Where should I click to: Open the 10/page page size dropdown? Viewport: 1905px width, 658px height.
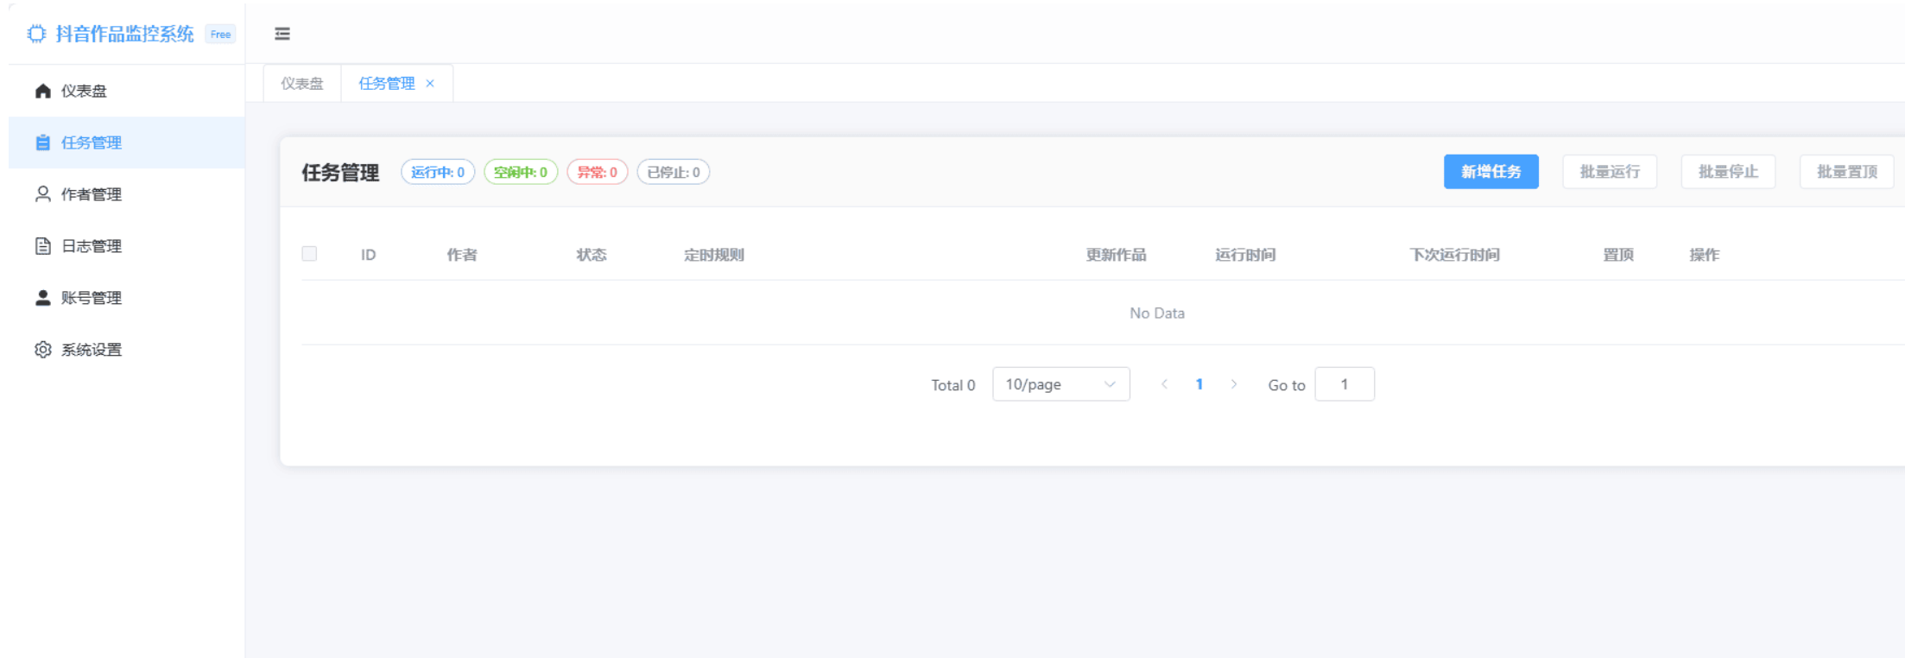click(1060, 384)
